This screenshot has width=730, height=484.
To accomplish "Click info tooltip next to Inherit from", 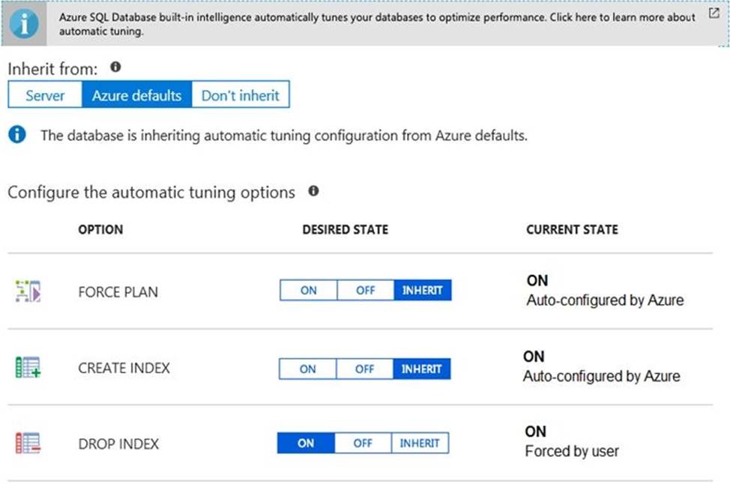I will point(115,67).
